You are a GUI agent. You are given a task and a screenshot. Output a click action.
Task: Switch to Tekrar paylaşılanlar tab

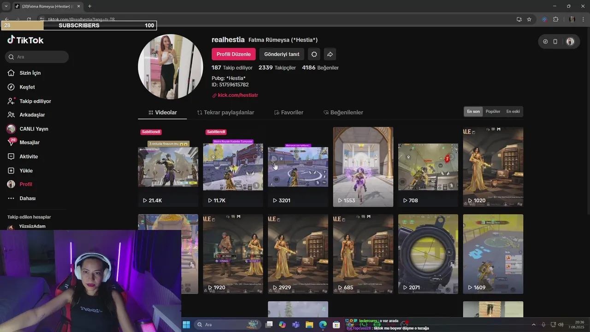(225, 113)
